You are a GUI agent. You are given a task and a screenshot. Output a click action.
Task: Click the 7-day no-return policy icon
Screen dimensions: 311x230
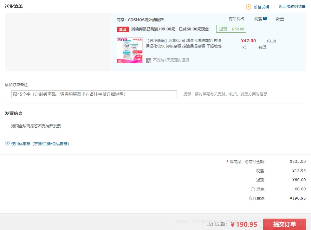[149, 60]
